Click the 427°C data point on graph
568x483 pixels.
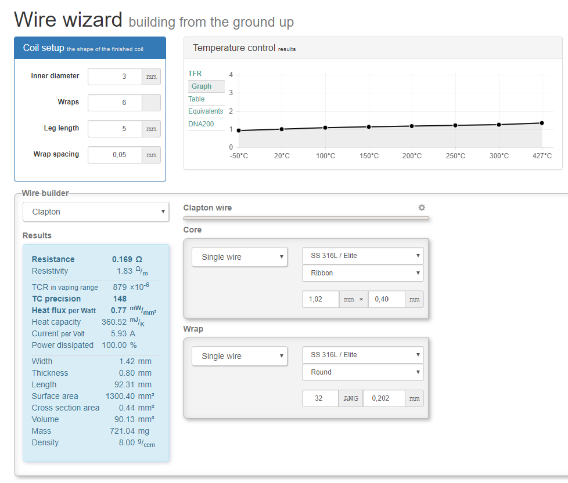click(542, 123)
